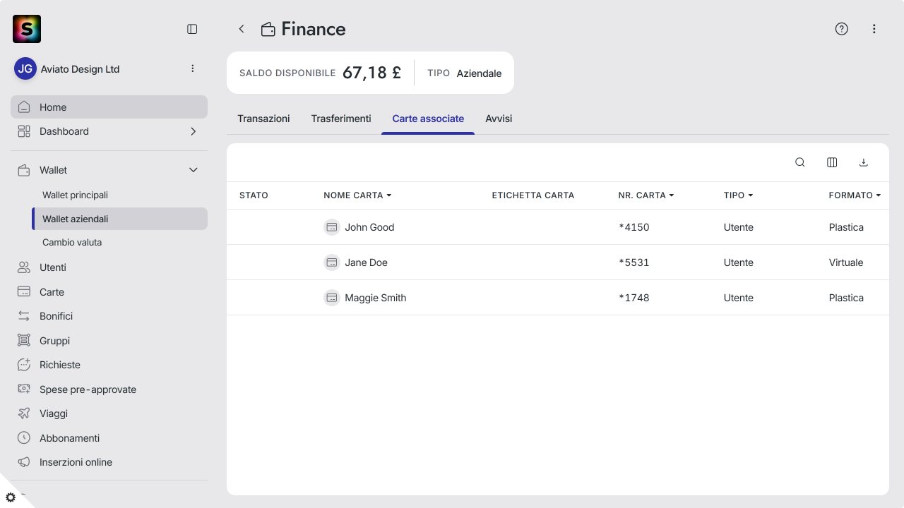
Task: Click the Stato column header
Action: [x=254, y=195]
